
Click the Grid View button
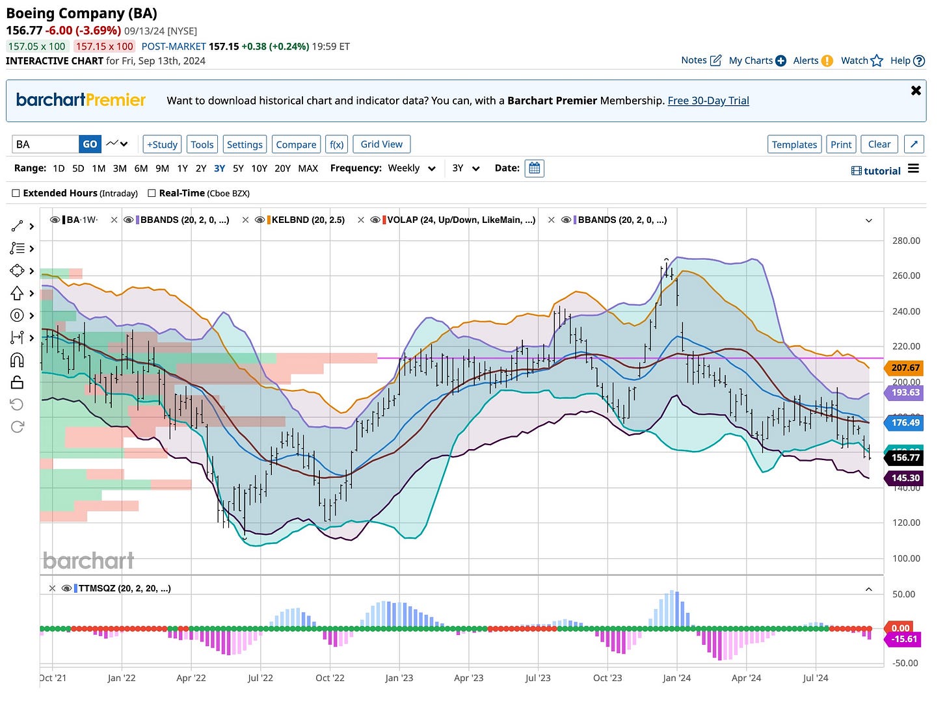pyautogui.click(x=381, y=144)
